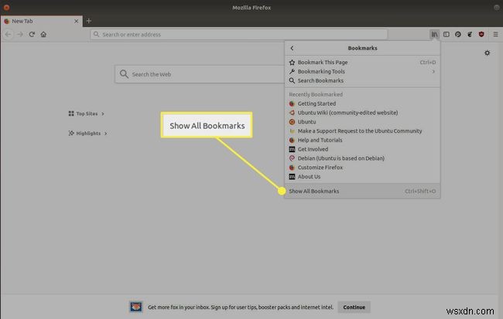Close the New Tab tab
The height and width of the screenshot is (319, 503).
point(76,21)
